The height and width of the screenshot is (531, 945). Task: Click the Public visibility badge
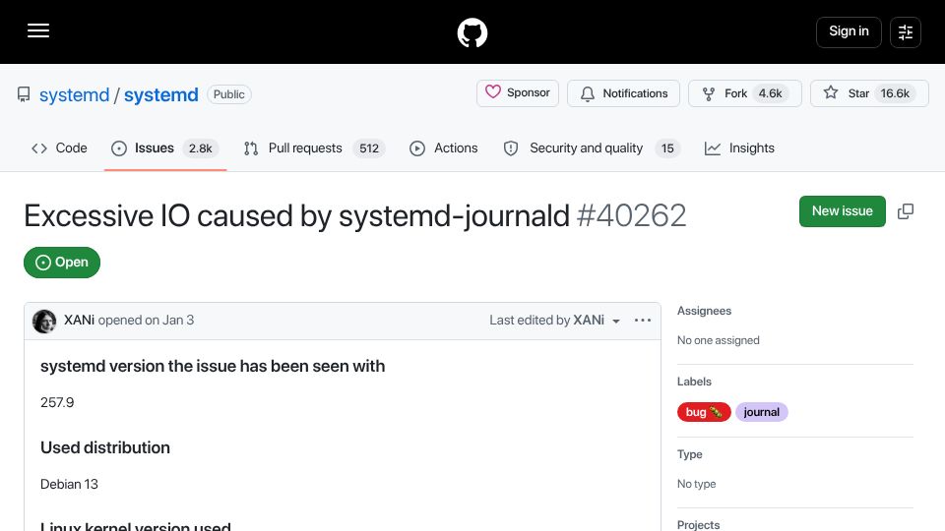(x=229, y=94)
